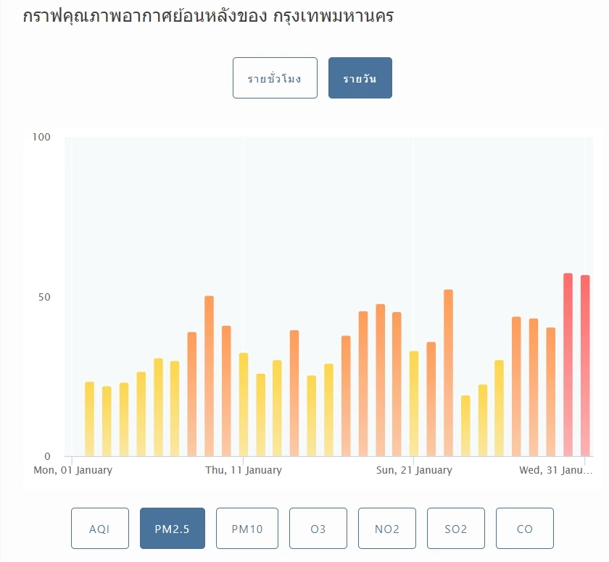The image size is (609, 562).
Task: Switch chart to NO2 readings
Action: pyautogui.click(x=386, y=528)
